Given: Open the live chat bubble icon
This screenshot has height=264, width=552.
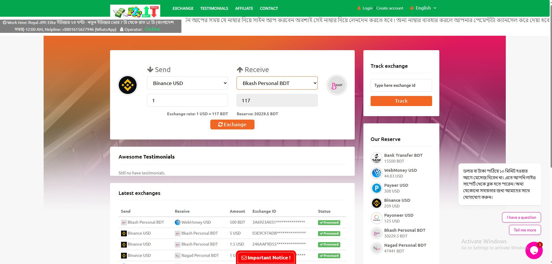Looking at the screenshot, I should coord(534,250).
